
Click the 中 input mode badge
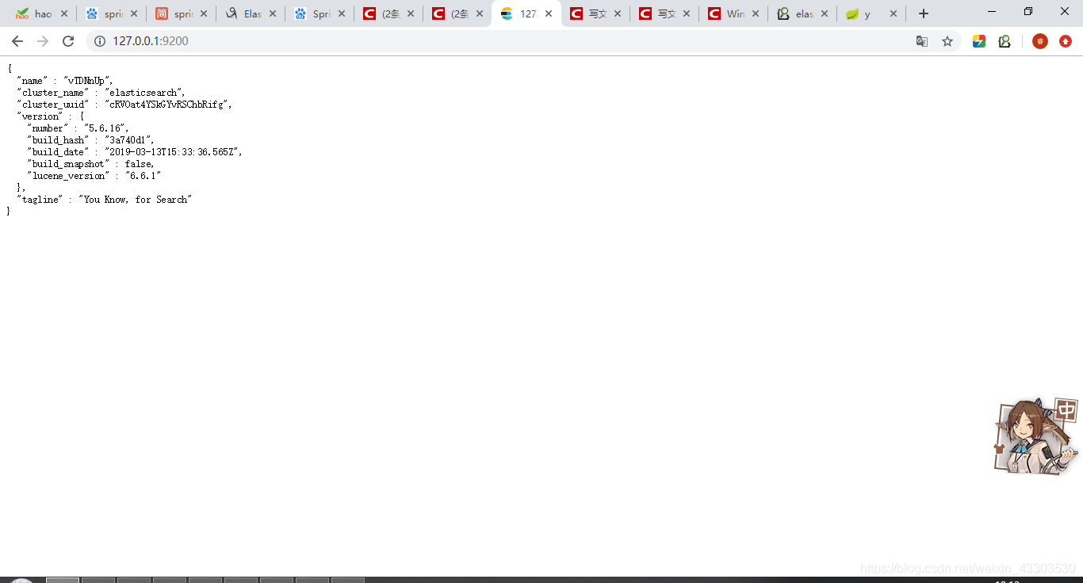1066,410
